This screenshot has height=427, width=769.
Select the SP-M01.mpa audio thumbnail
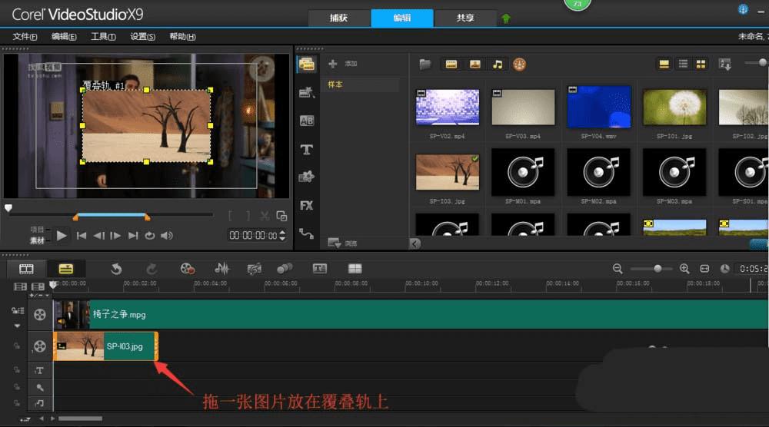pyautogui.click(x=523, y=172)
